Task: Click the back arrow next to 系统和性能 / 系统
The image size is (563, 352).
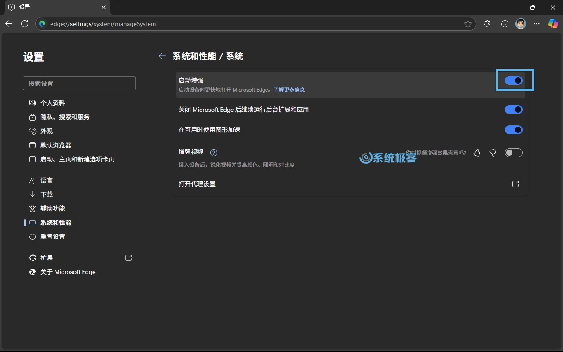Action: click(162, 56)
